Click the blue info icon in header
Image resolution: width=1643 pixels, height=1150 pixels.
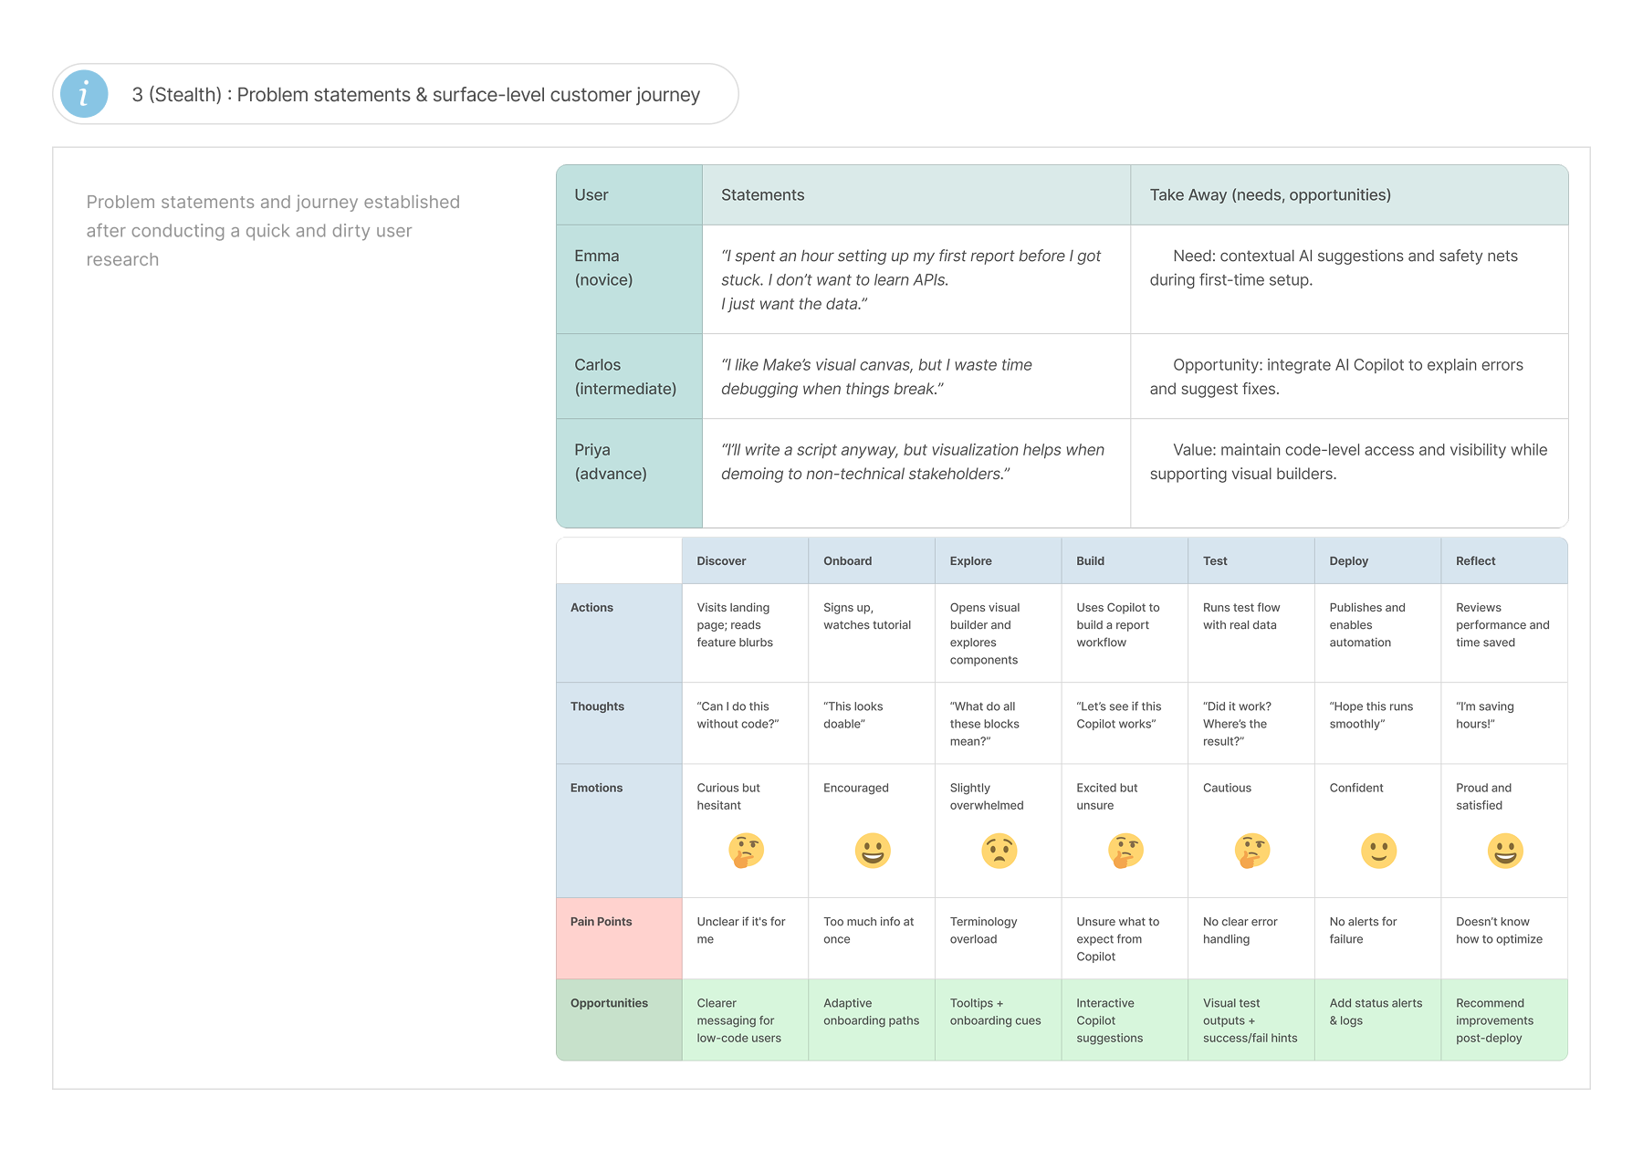84,94
